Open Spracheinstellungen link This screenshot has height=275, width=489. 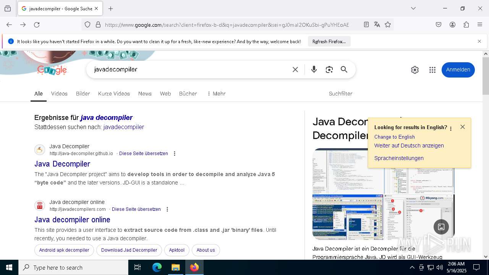tap(399, 158)
